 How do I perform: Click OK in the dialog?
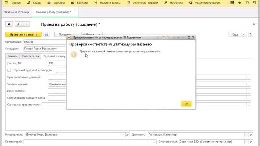click(186, 104)
